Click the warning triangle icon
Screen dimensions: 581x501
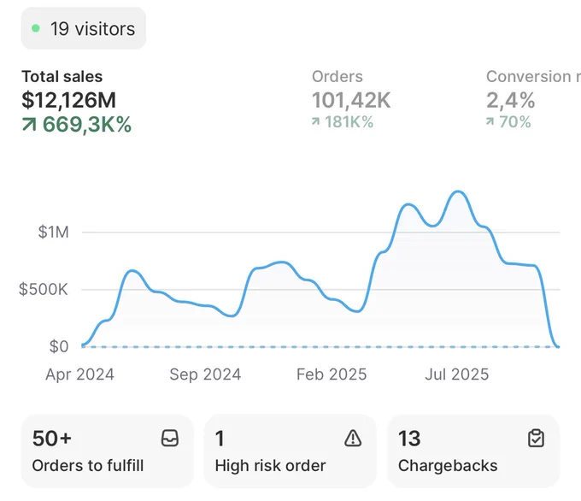pyautogui.click(x=353, y=438)
